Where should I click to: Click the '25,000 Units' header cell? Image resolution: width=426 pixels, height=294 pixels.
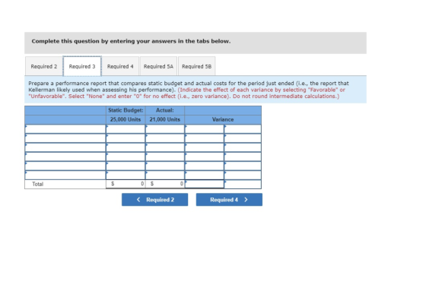pyautogui.click(x=126, y=119)
